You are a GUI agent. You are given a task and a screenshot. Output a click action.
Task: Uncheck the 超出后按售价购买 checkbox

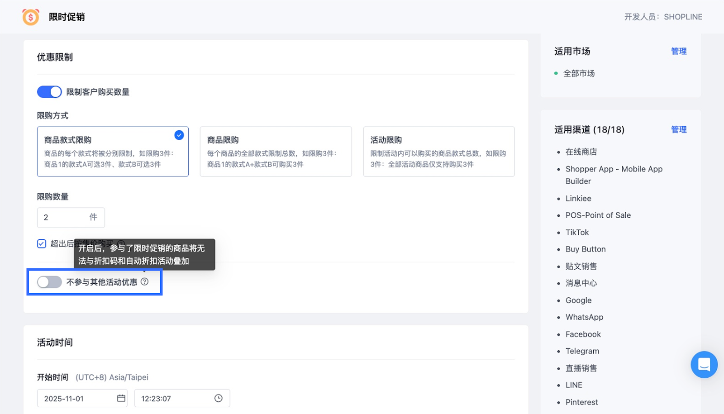42,244
